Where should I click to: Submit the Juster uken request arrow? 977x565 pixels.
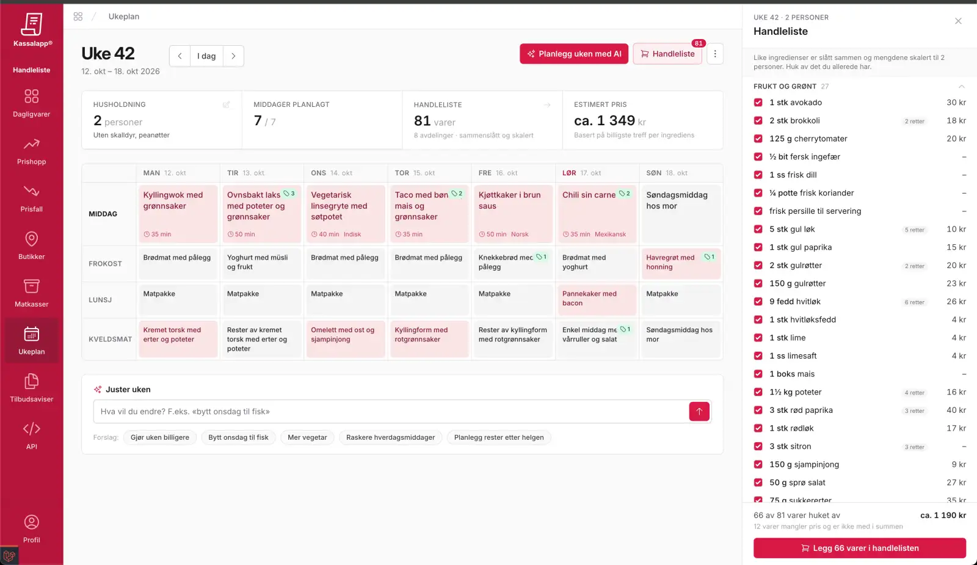pyautogui.click(x=699, y=412)
